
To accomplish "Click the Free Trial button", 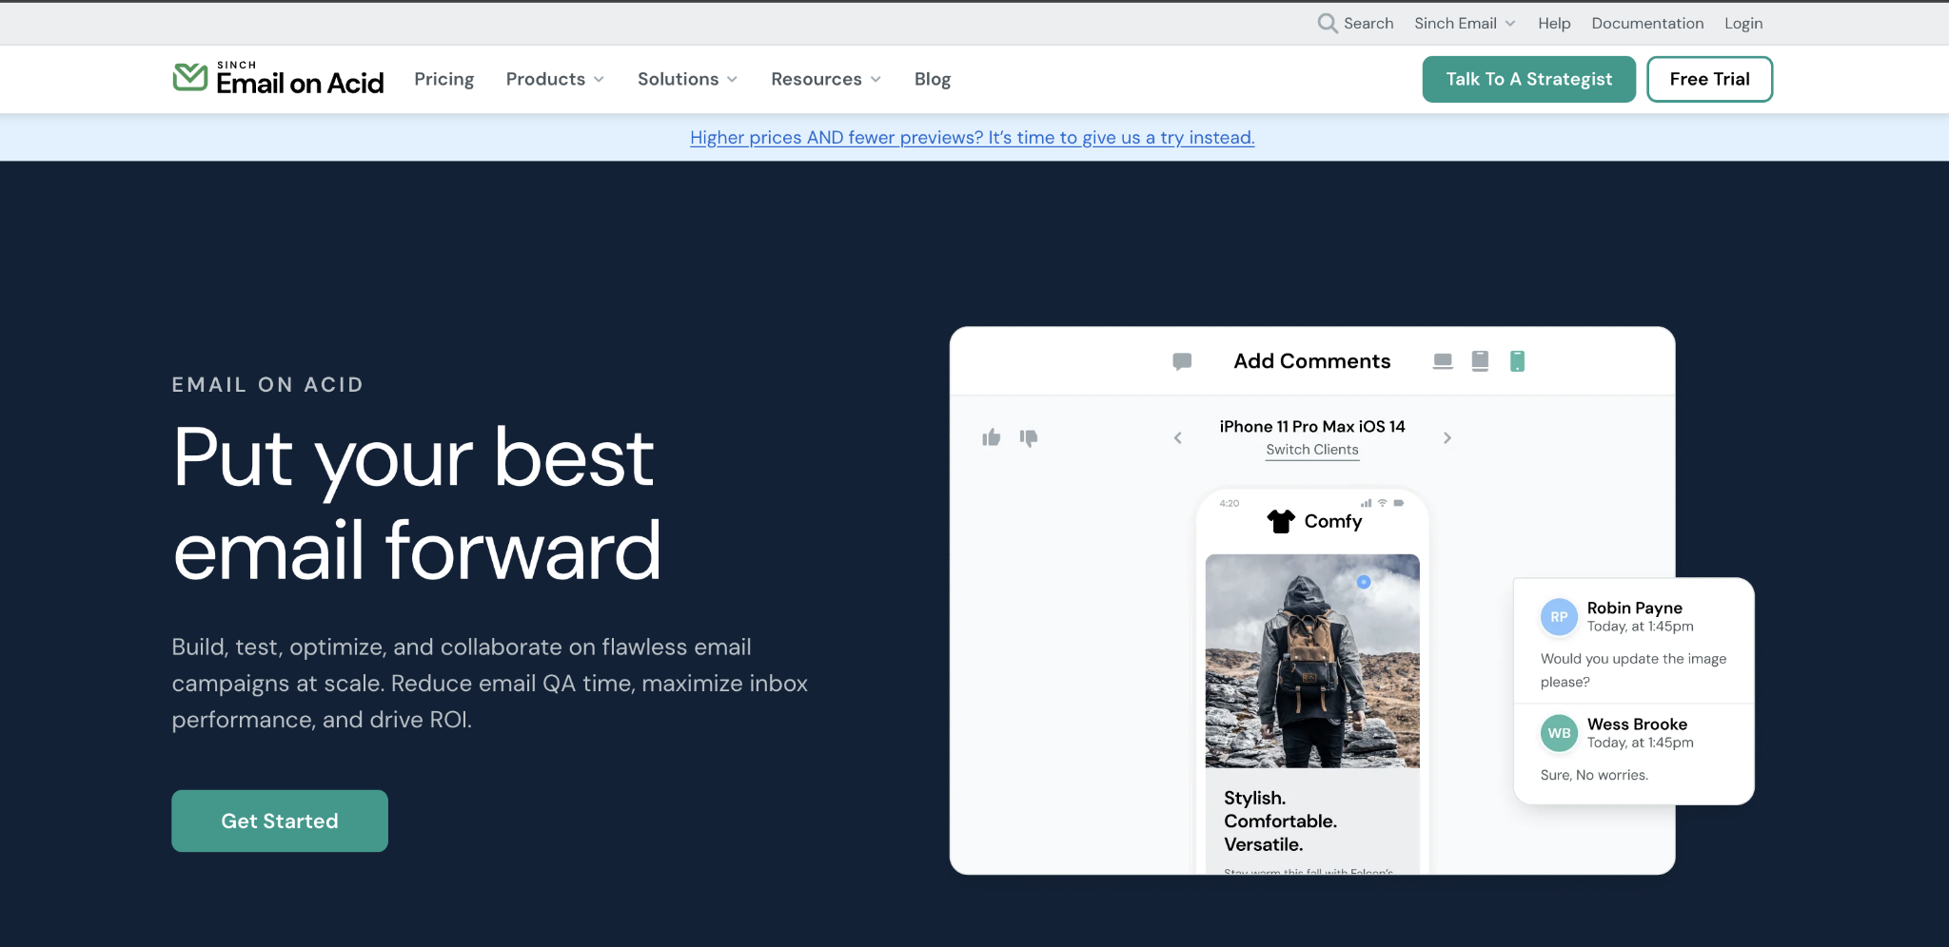I will 1709,79.
